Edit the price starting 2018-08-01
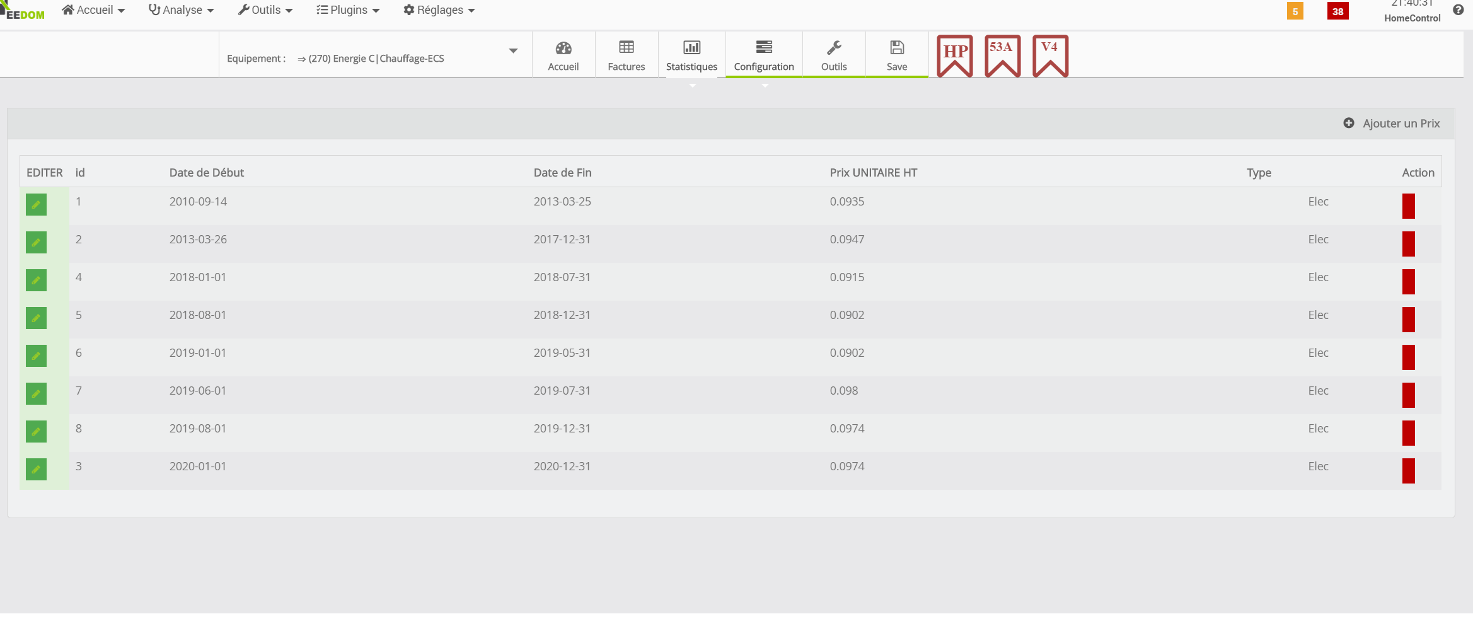Viewport: 1473px width, 643px height. click(36, 318)
